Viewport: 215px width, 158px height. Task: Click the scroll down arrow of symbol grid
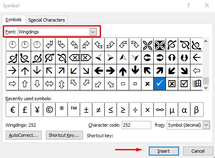tap(206, 88)
